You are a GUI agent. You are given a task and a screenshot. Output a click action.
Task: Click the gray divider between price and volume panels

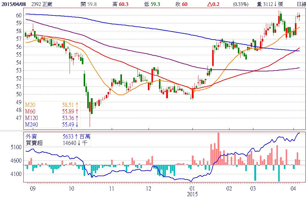coord(153,131)
